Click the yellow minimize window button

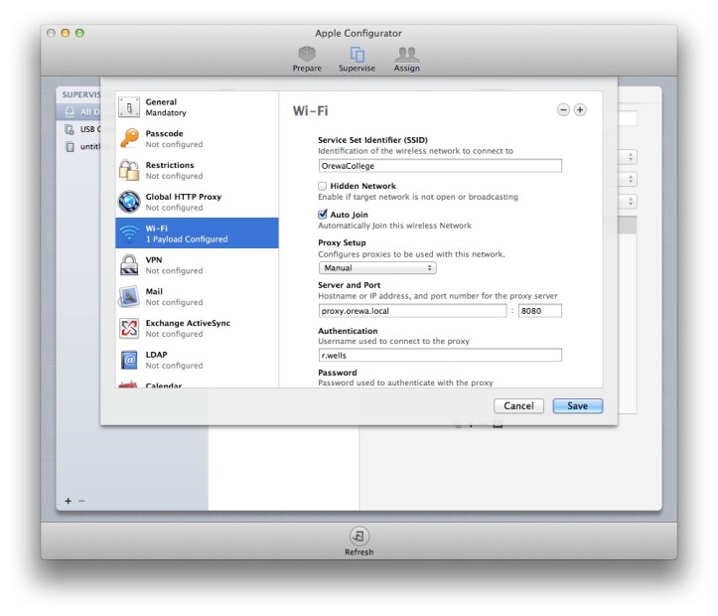[x=65, y=33]
